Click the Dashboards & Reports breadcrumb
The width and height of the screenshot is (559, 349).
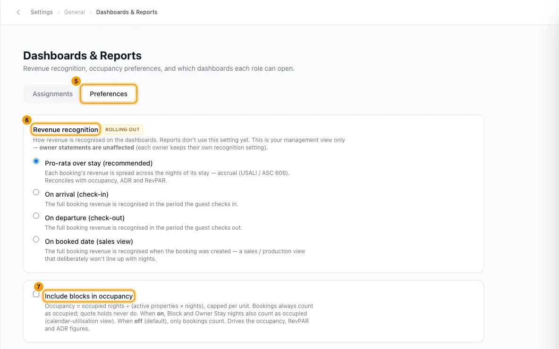pos(127,12)
